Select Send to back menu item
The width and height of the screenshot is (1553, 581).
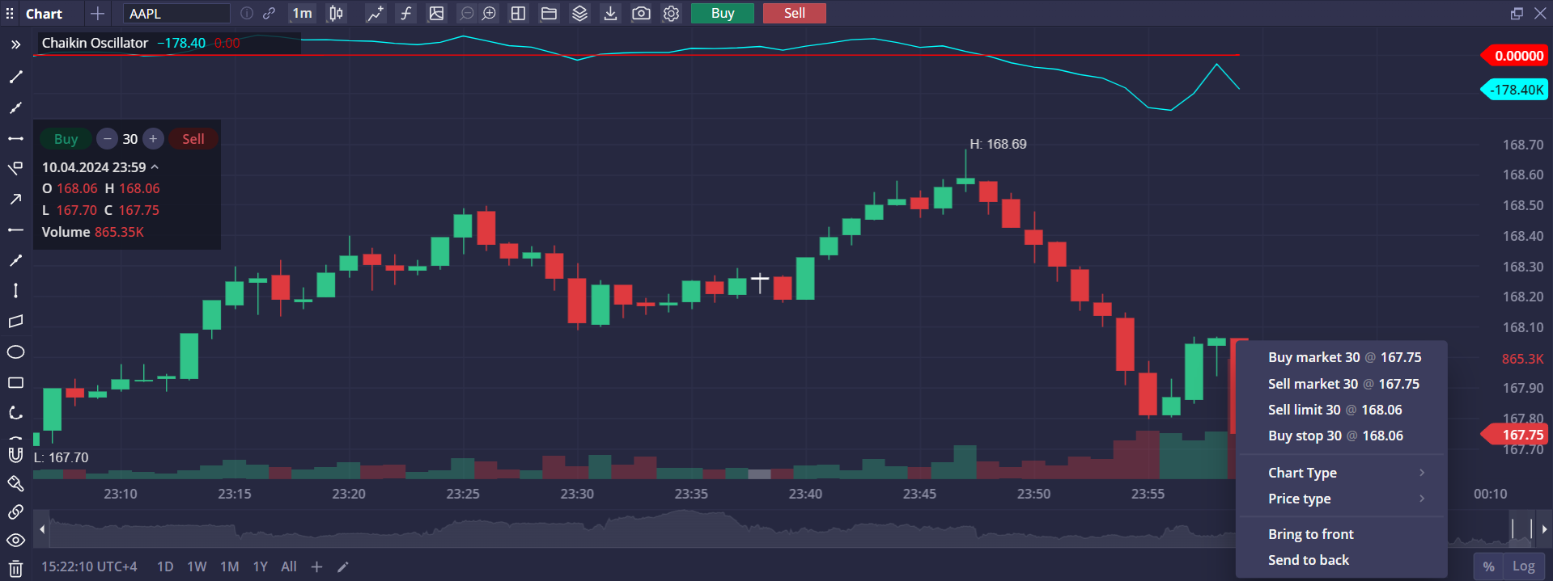pyautogui.click(x=1308, y=560)
